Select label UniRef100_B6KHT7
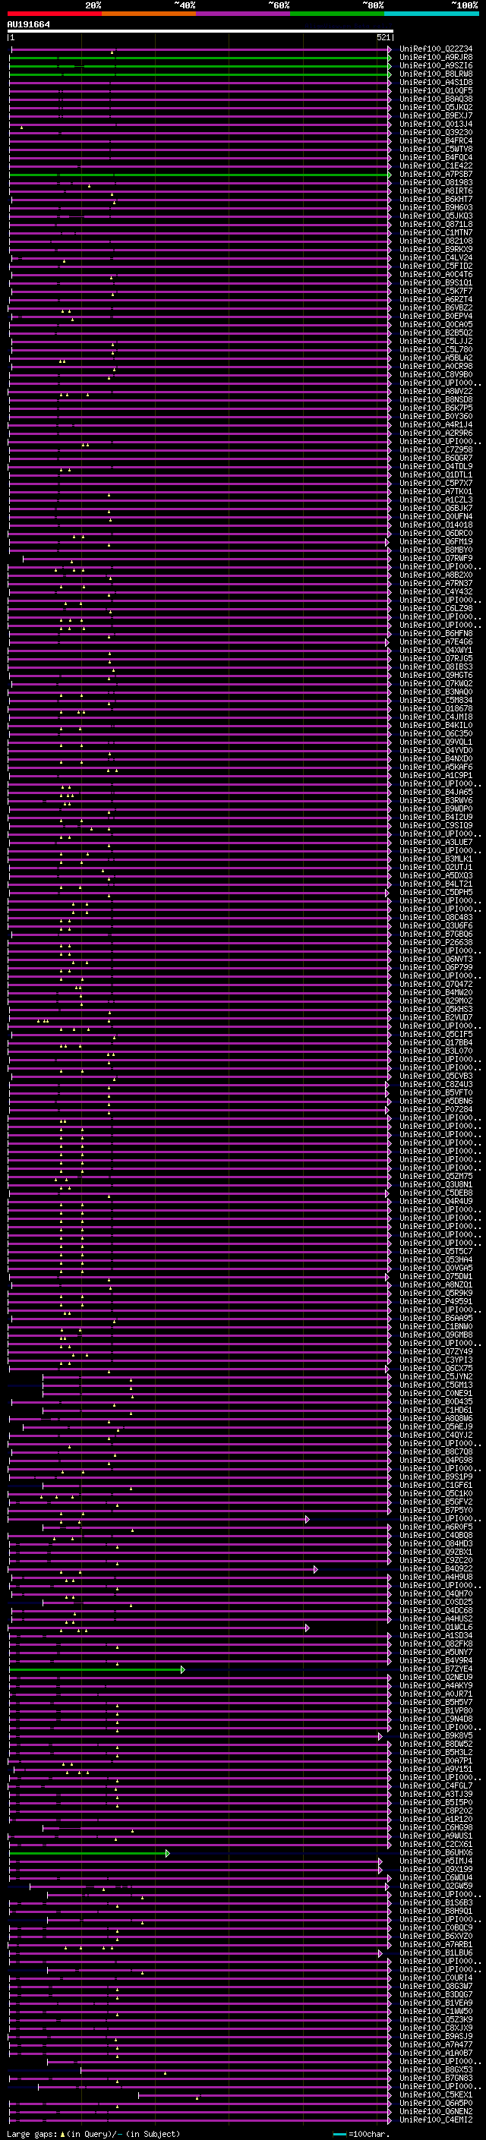This screenshot has width=486, height=2140. pyautogui.click(x=436, y=200)
